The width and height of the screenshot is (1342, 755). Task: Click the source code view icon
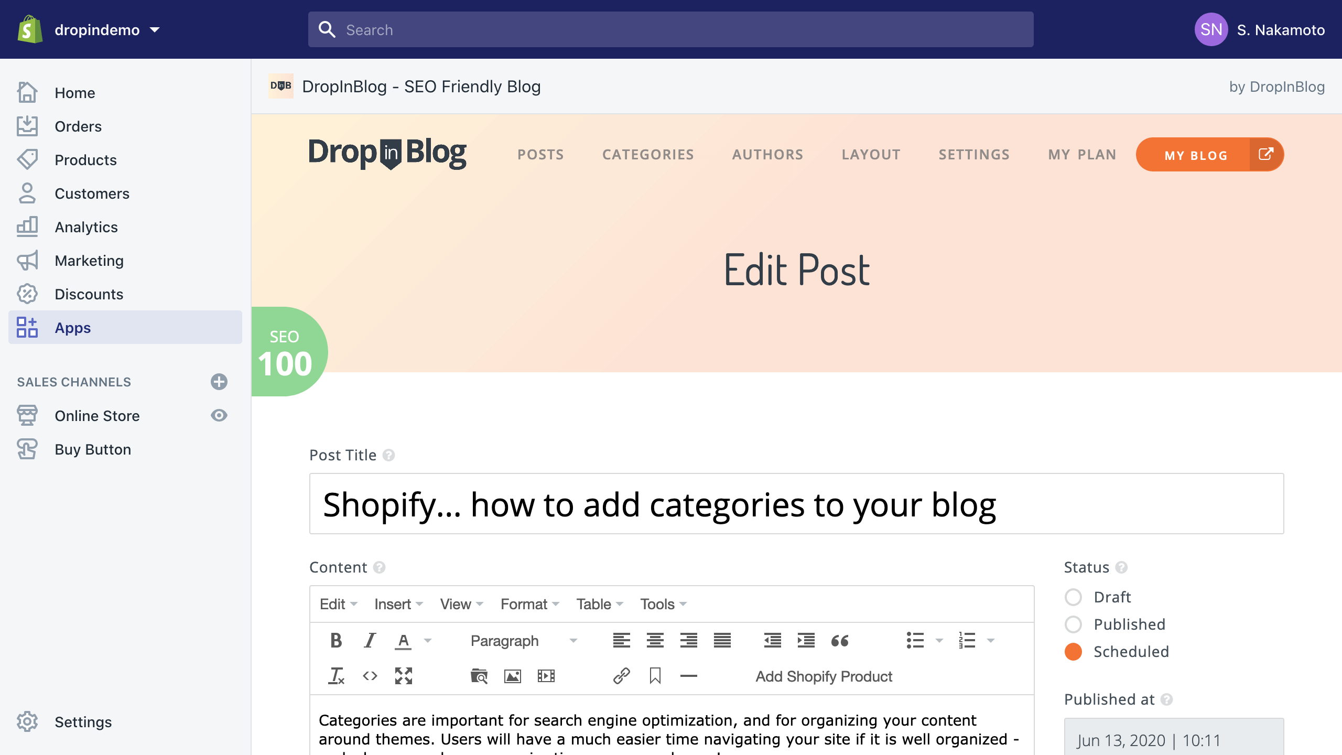[369, 676]
